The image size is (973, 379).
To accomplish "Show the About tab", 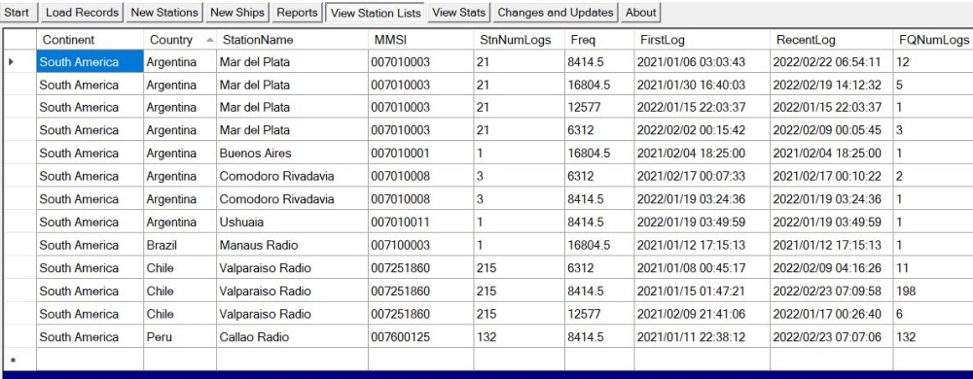I will [640, 13].
